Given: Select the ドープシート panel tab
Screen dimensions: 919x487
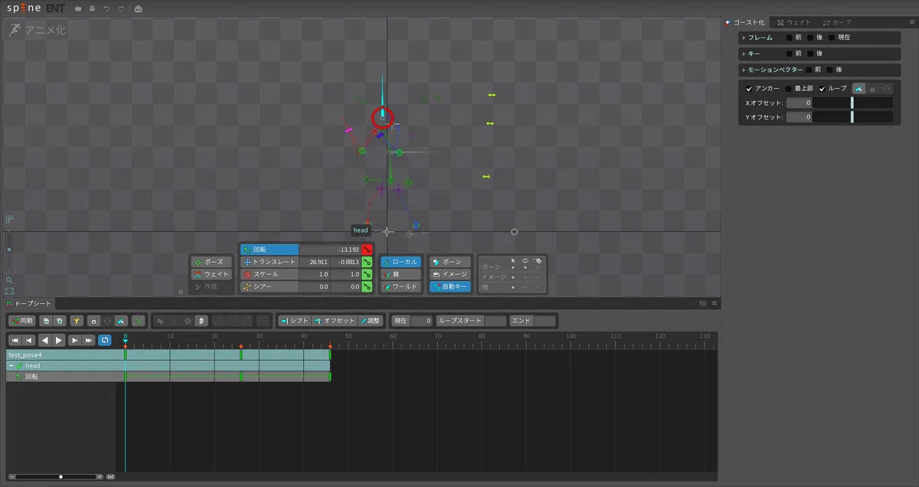Looking at the screenshot, I should (30, 304).
